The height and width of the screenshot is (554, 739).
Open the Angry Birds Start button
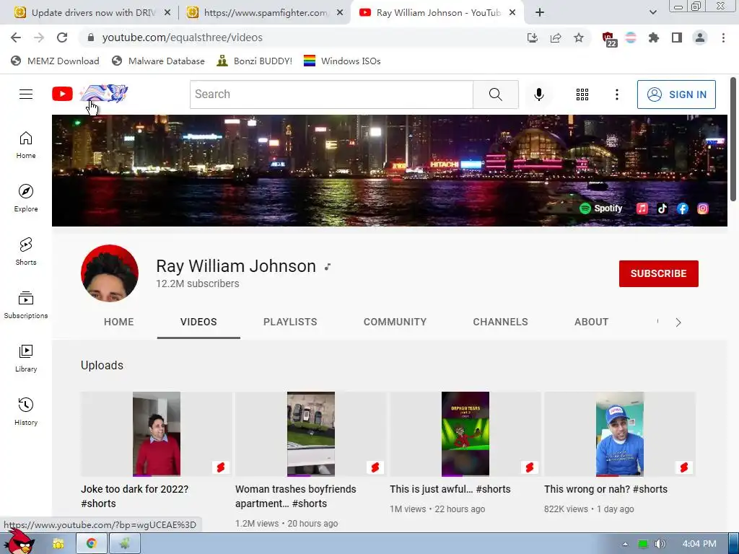pos(19,542)
